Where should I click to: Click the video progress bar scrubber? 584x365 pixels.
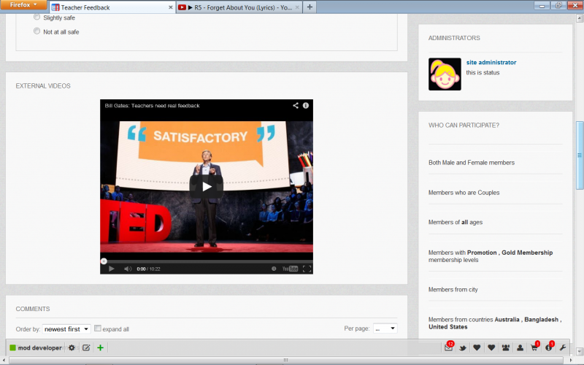click(x=104, y=261)
